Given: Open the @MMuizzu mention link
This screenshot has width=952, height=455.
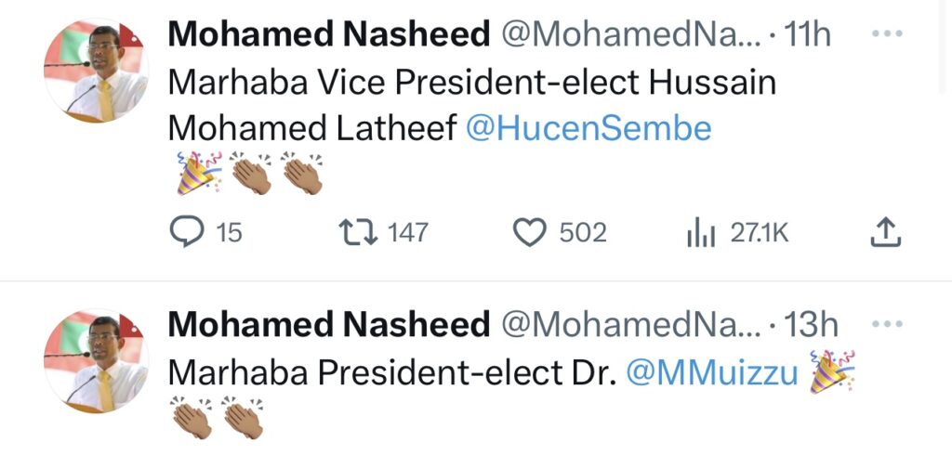Looking at the screenshot, I should [713, 371].
